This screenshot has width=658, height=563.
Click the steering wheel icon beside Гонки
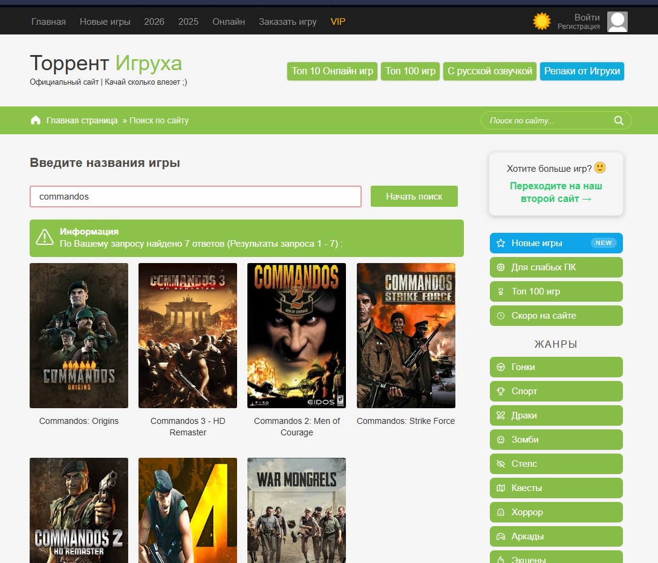pyautogui.click(x=501, y=367)
